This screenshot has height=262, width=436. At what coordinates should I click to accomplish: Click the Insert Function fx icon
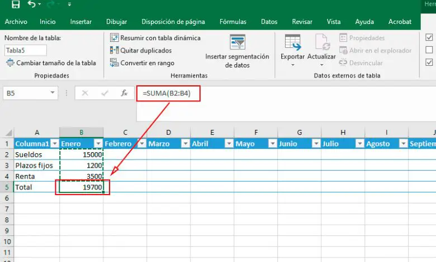click(x=124, y=93)
